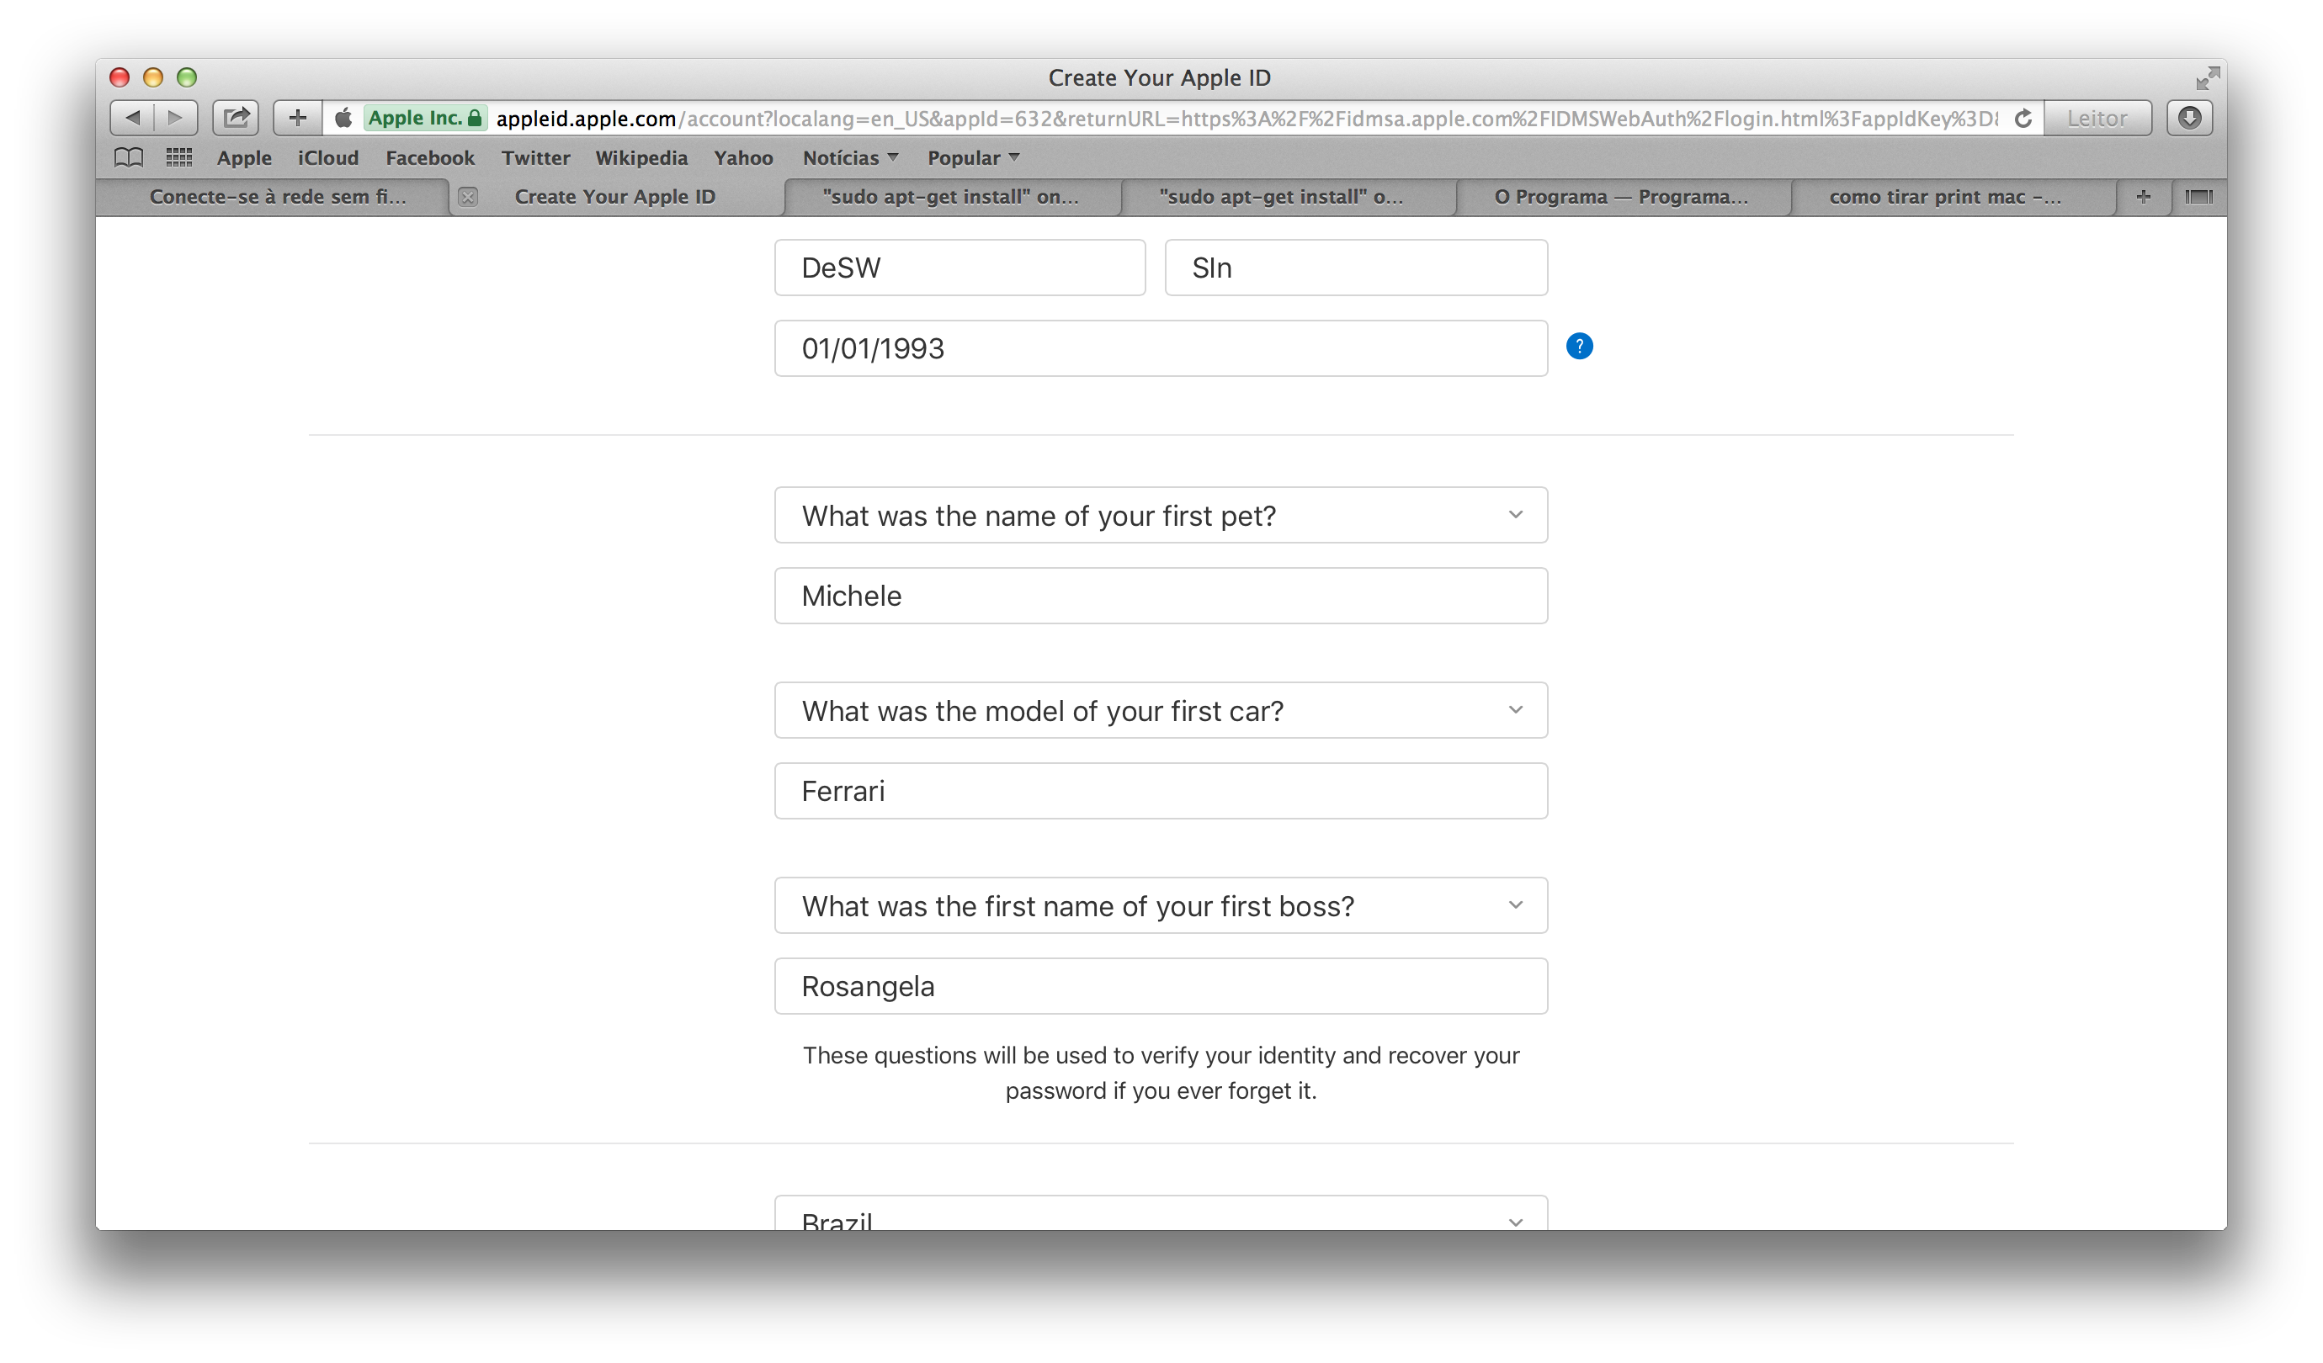Open the Downloads icon
The width and height of the screenshot is (2323, 1363).
(x=2189, y=118)
